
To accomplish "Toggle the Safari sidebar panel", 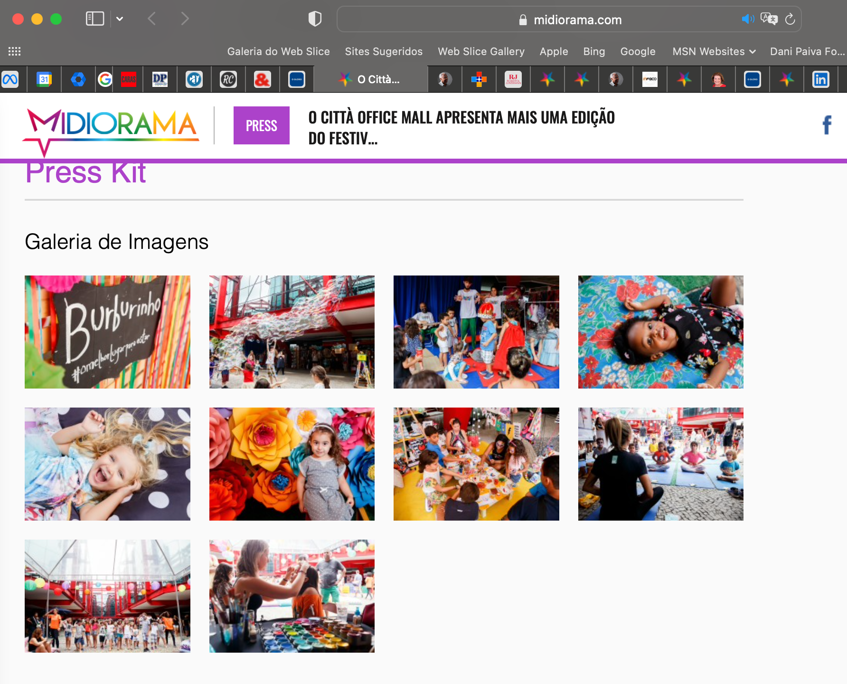I will 94,19.
